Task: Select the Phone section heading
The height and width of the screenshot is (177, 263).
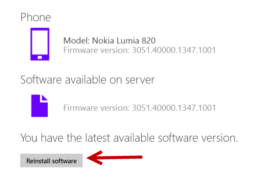Action: pos(36,17)
